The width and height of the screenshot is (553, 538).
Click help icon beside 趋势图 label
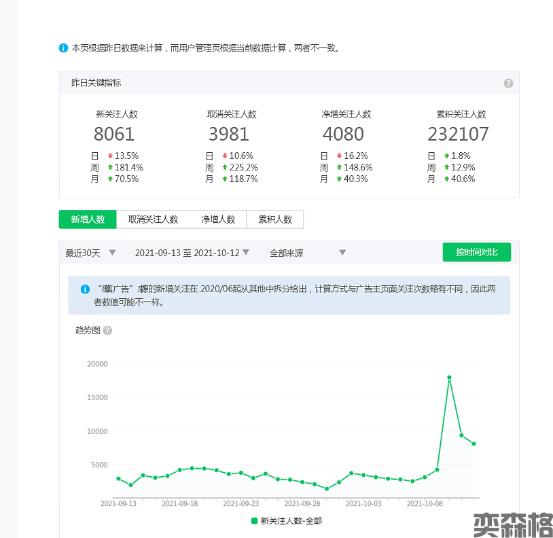point(107,331)
